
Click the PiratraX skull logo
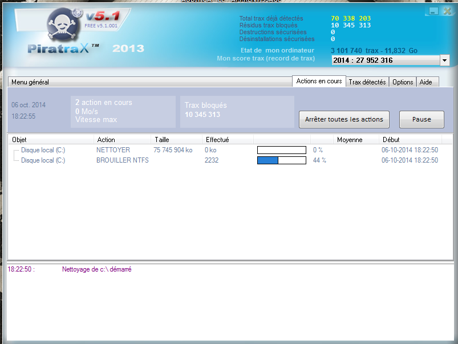coord(64,24)
